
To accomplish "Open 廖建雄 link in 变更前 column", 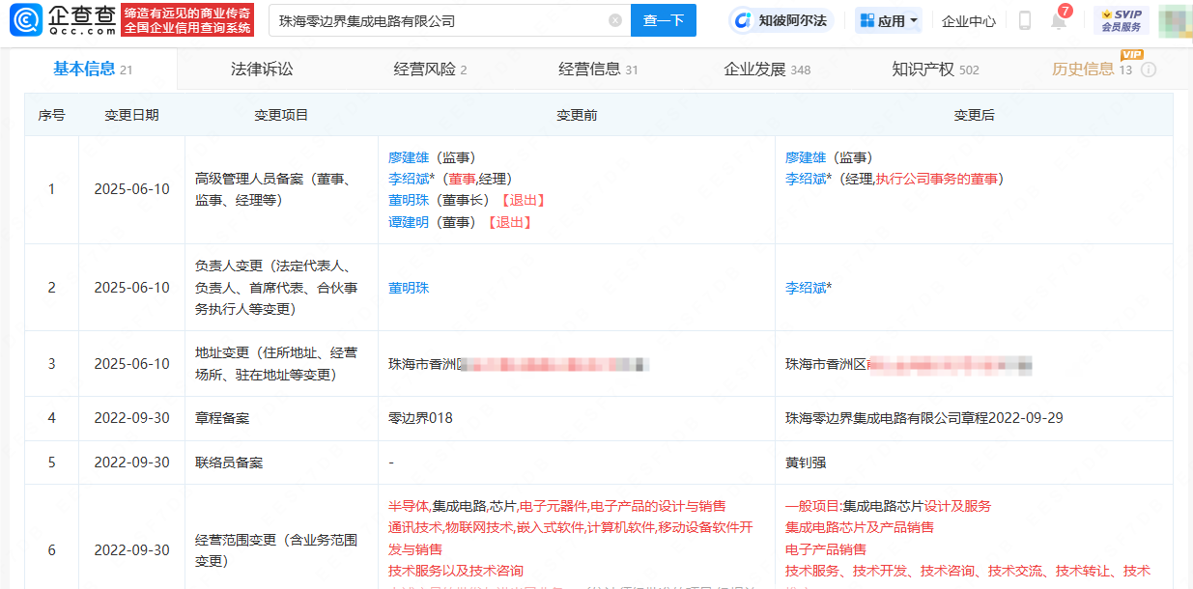I will click(x=409, y=157).
